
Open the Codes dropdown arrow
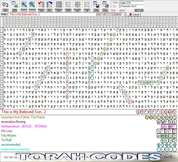click(x=125, y=14)
